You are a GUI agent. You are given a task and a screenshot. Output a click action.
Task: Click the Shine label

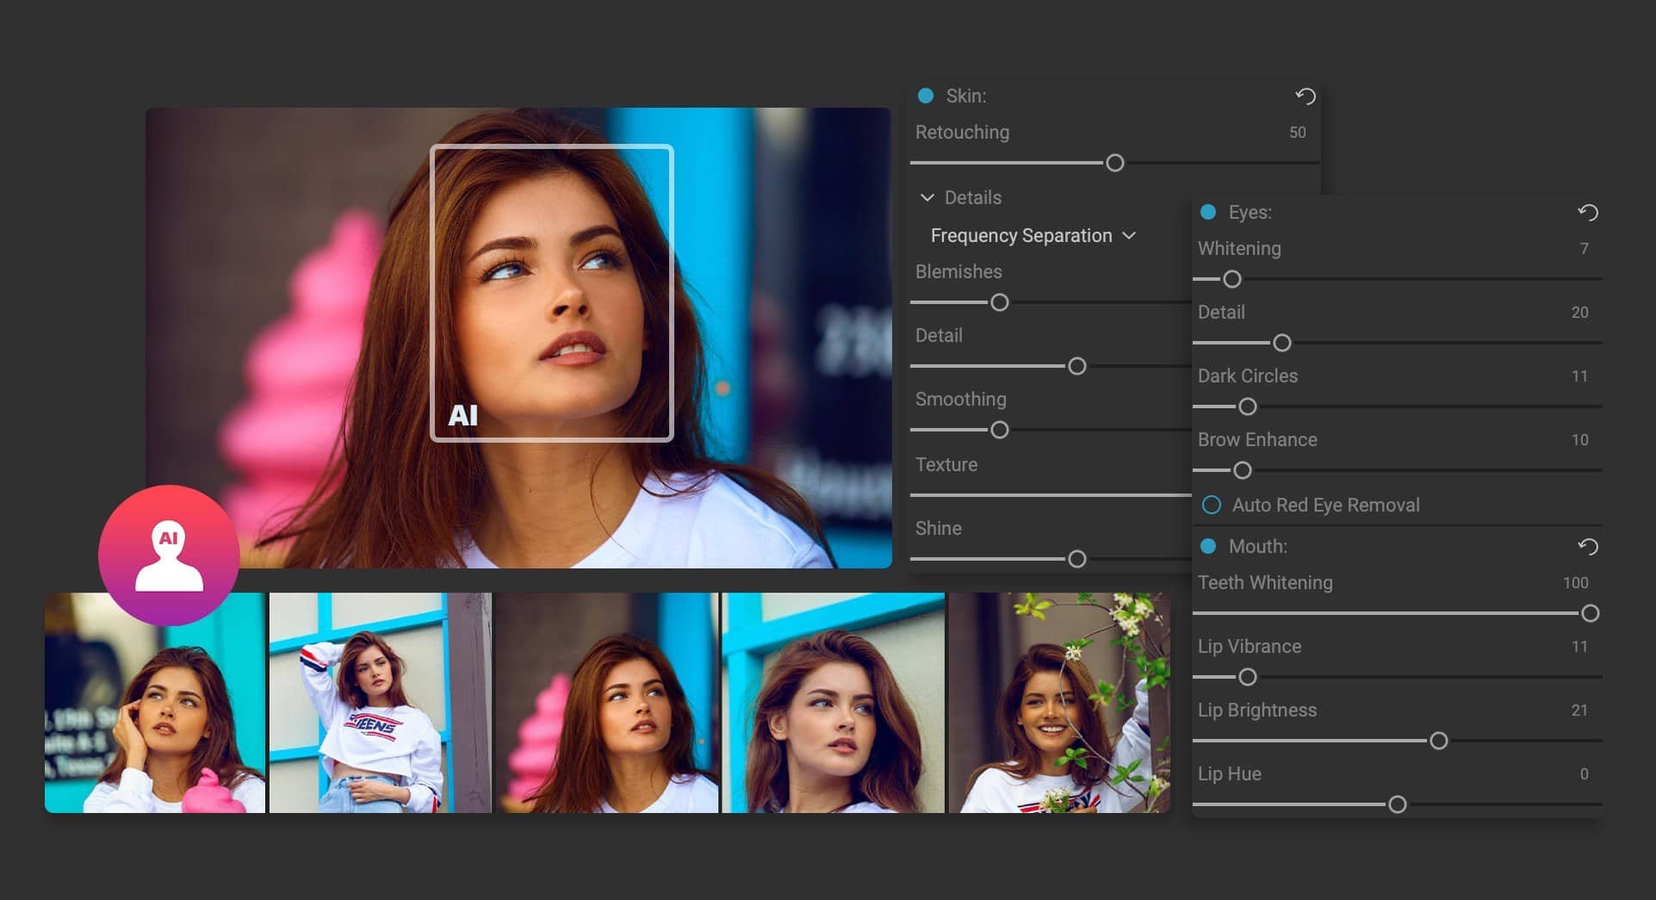[x=939, y=528]
